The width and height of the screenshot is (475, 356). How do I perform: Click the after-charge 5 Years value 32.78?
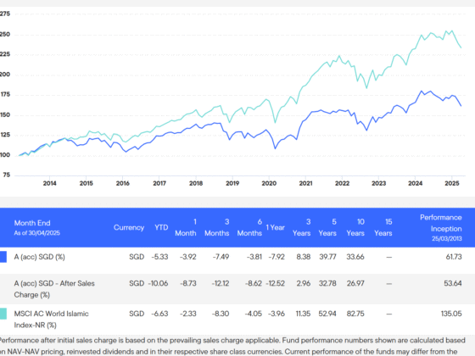point(327,284)
